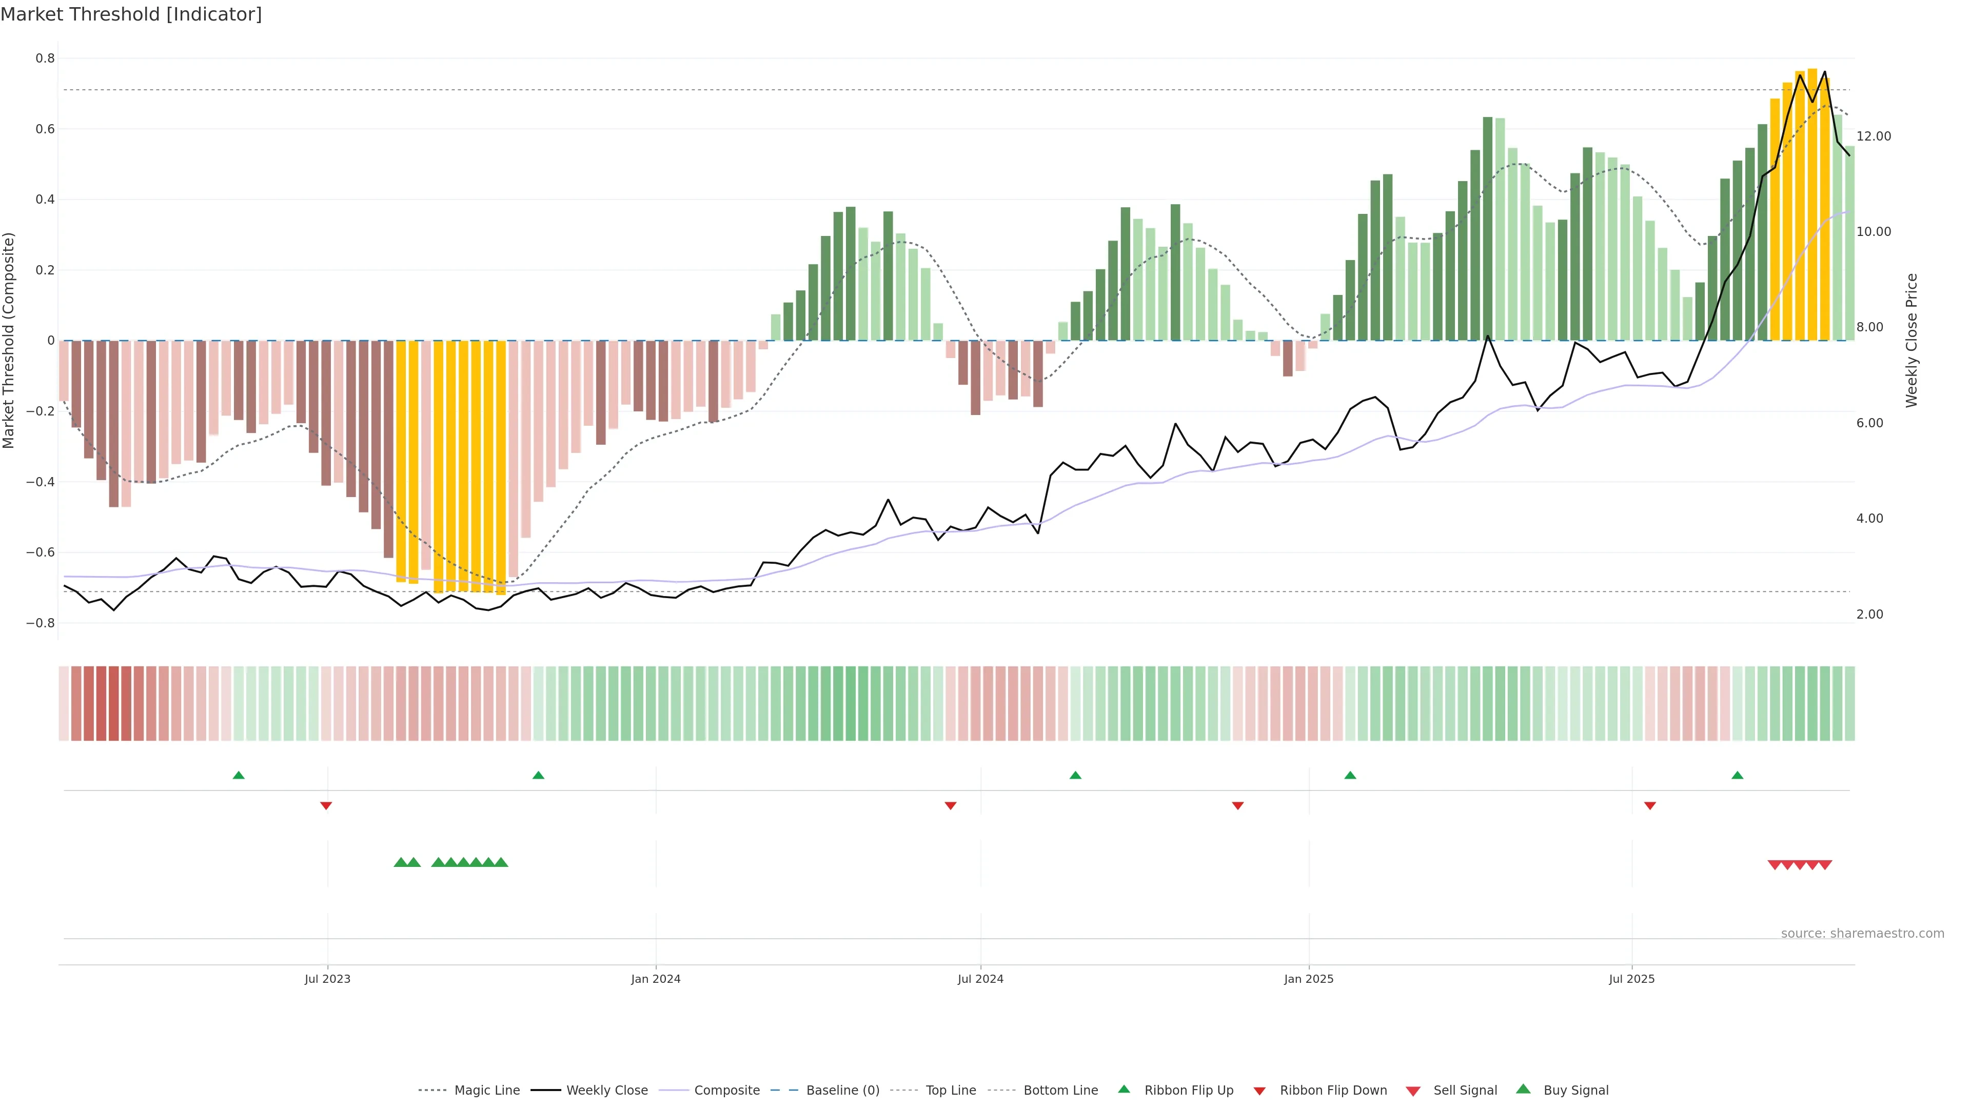Click the source sharemaestro.com text

click(x=1862, y=934)
